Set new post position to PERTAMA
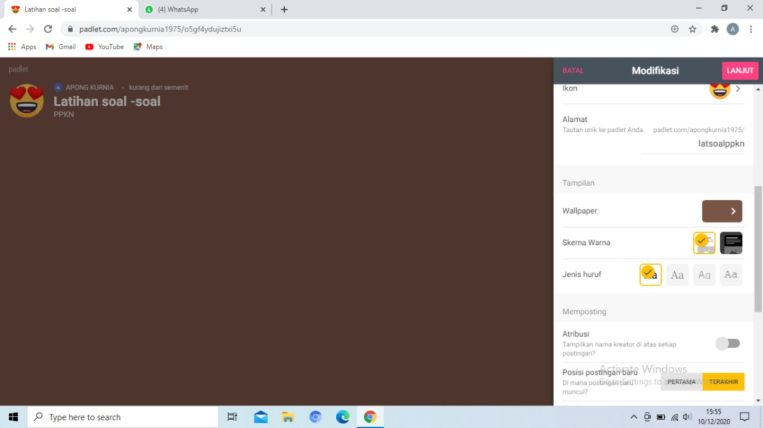Viewport: 763px width, 428px height. (681, 382)
